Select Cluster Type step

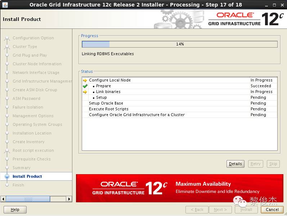25,47
